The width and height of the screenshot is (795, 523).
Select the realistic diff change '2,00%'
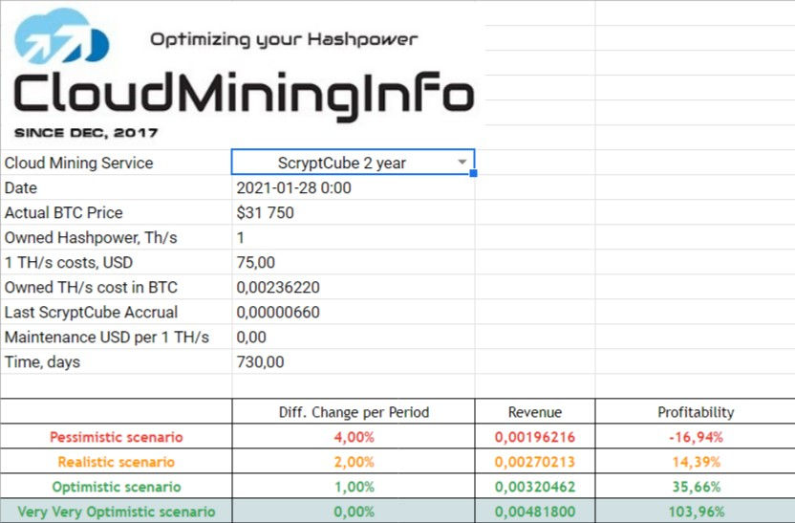pyautogui.click(x=354, y=462)
